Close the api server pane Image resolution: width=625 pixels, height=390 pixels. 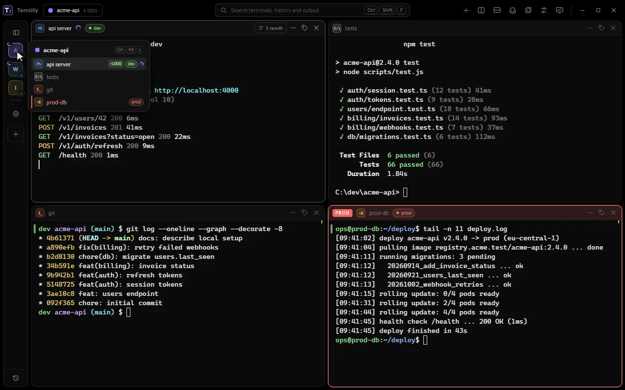click(316, 28)
